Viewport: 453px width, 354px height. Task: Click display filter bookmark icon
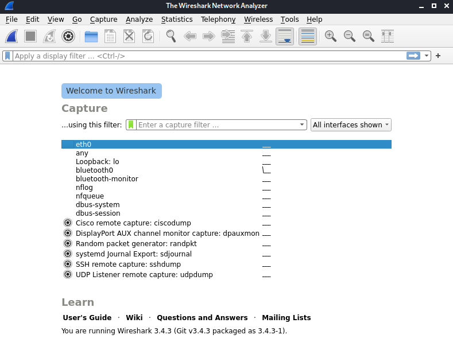click(x=8, y=56)
